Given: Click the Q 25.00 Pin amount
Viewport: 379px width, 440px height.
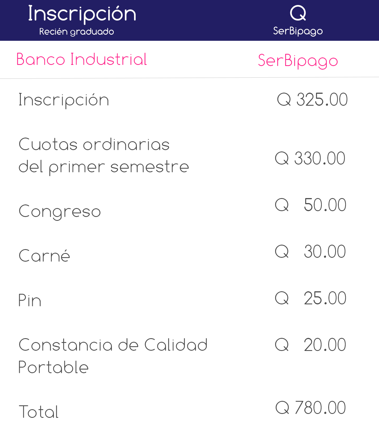Looking at the screenshot, I should [311, 298].
